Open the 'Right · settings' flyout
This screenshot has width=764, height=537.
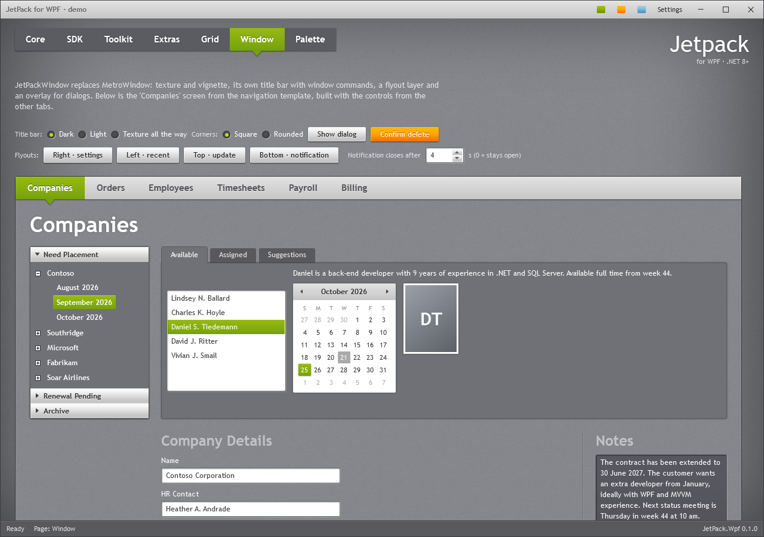pyautogui.click(x=78, y=155)
